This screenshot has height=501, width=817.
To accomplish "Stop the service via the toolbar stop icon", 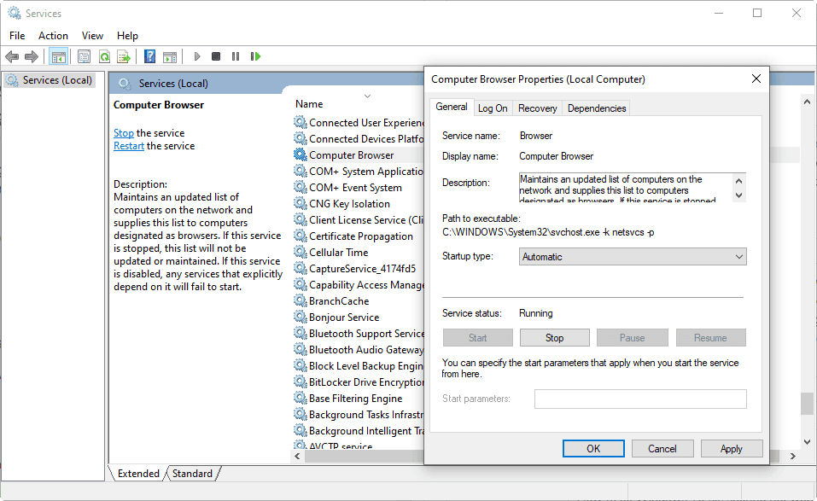I will (x=216, y=56).
